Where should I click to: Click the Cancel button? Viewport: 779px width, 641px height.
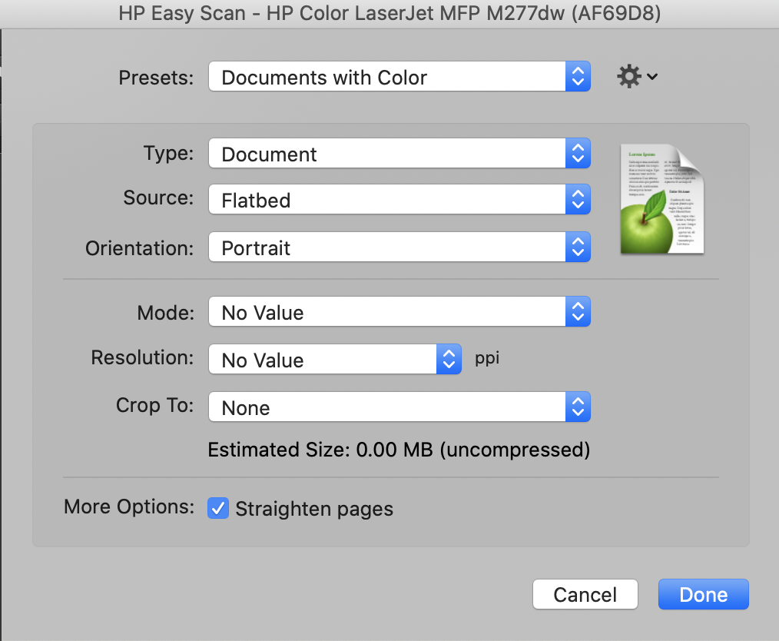(585, 593)
